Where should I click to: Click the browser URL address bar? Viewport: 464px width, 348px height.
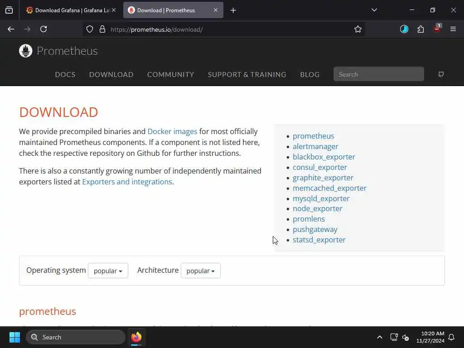pos(223,29)
